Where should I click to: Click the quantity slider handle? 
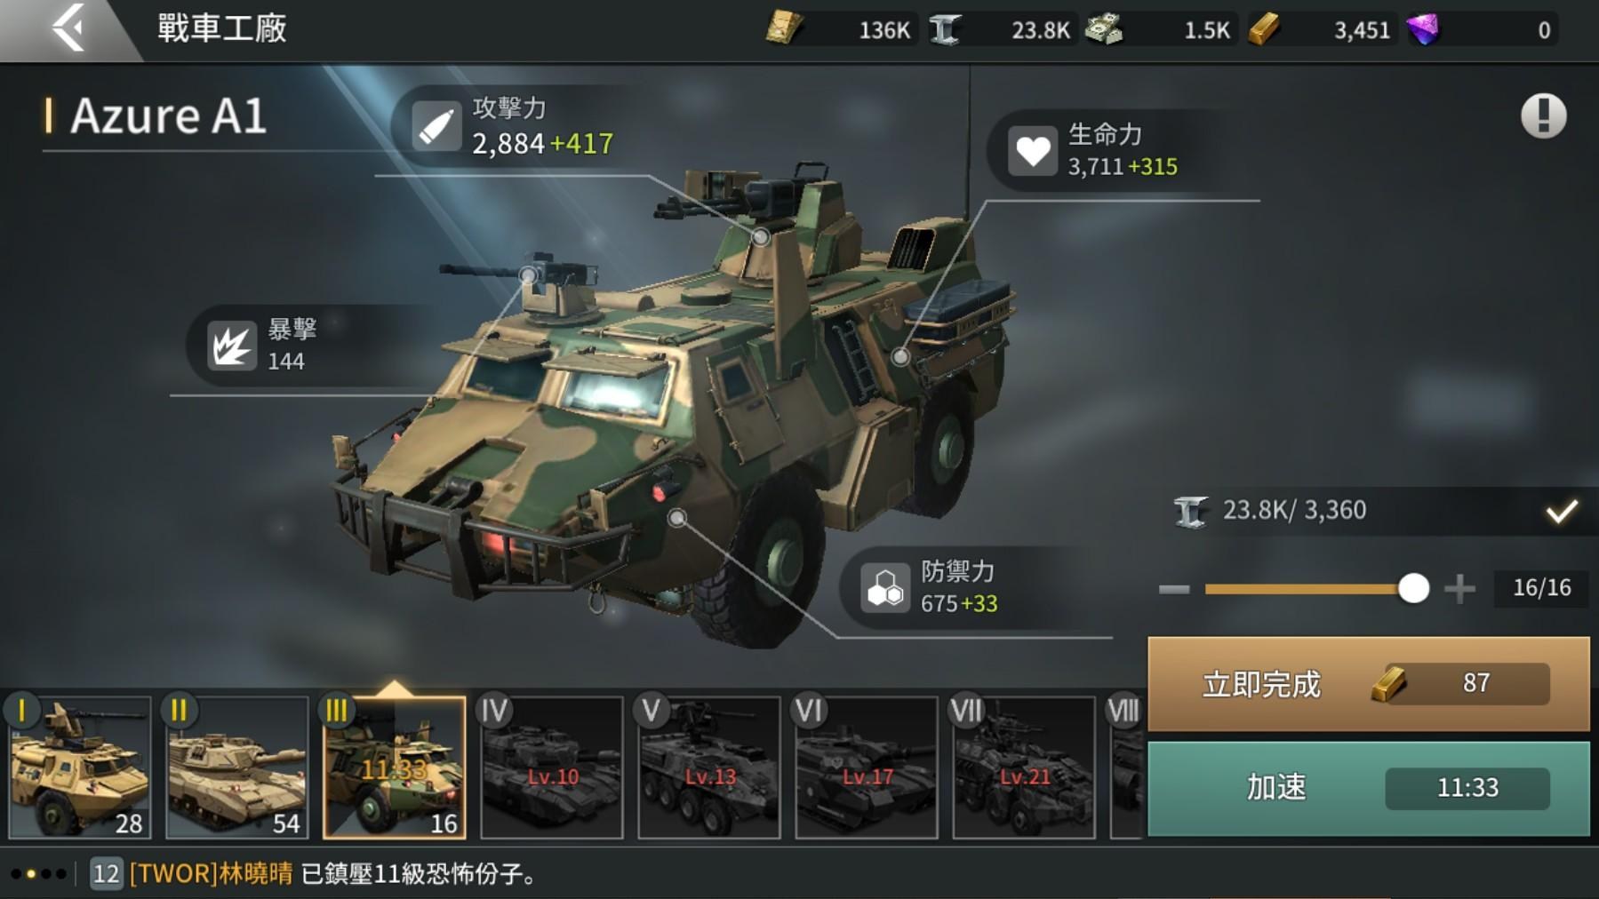pyautogui.click(x=1412, y=588)
